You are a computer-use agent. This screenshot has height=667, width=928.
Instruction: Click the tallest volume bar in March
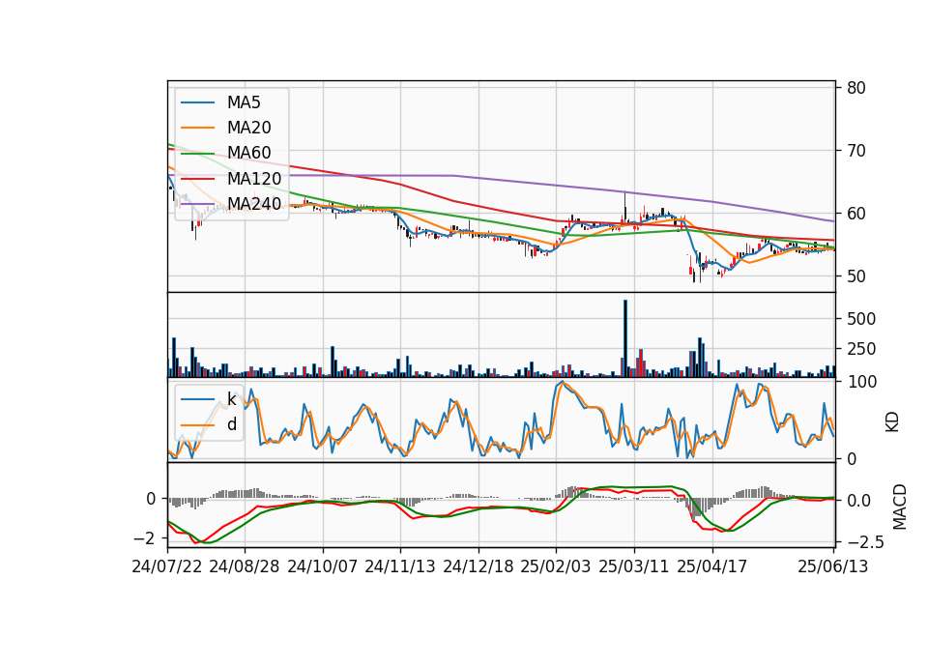625,338
